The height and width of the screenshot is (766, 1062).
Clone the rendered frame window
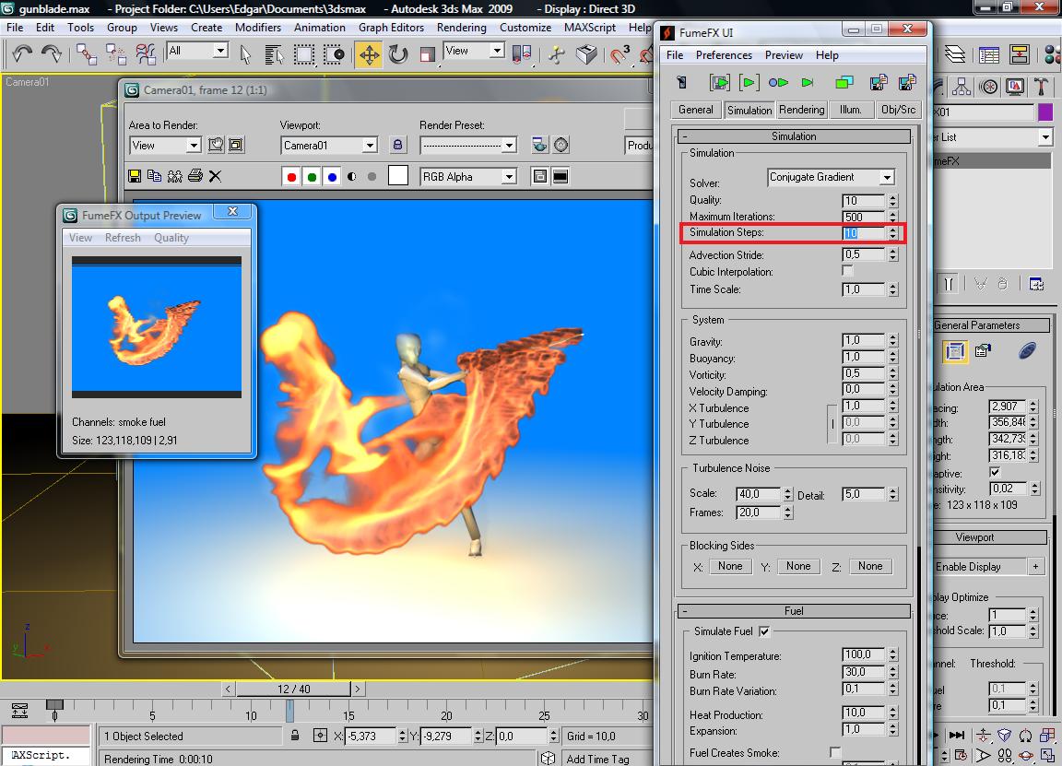175,176
